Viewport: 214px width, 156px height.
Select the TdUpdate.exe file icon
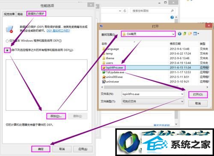point(104,72)
